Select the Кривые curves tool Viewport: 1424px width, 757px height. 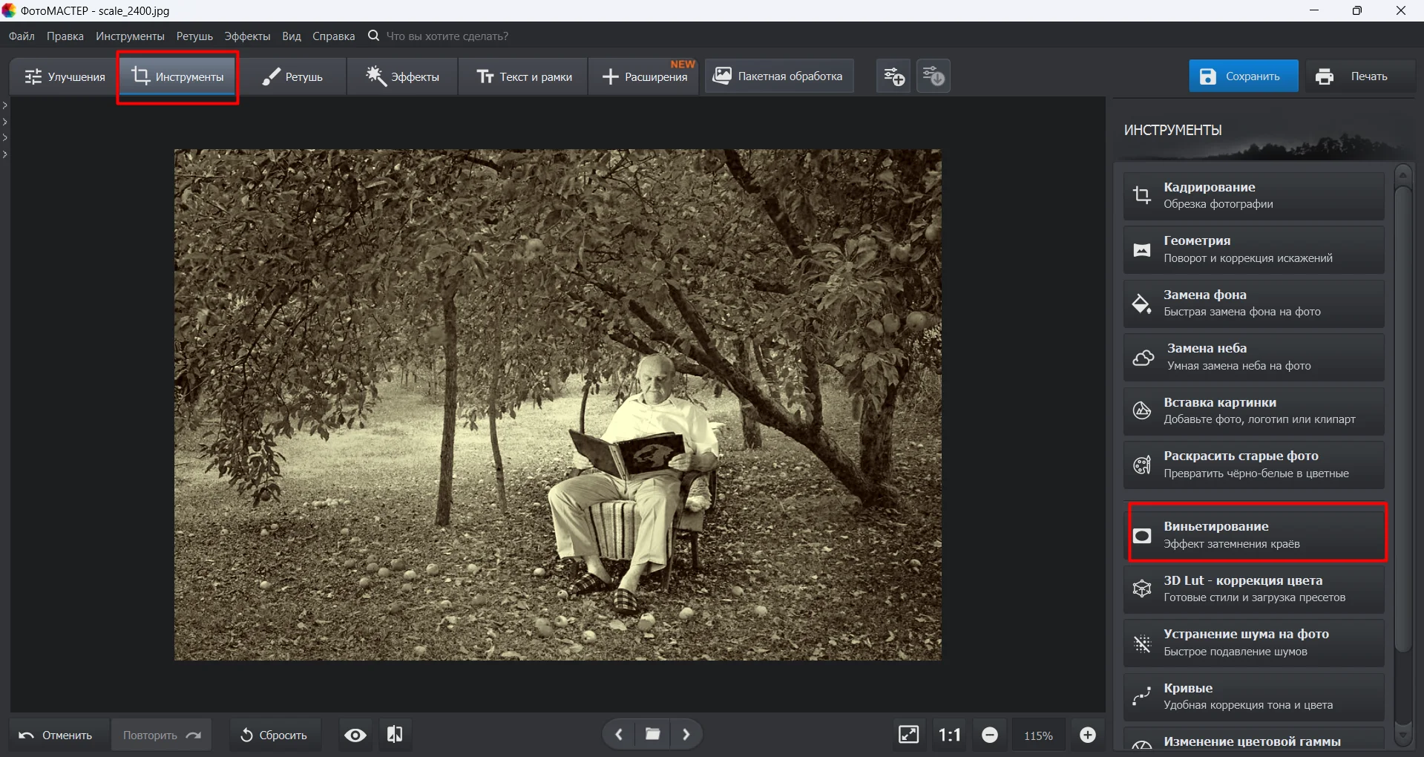pos(1253,697)
